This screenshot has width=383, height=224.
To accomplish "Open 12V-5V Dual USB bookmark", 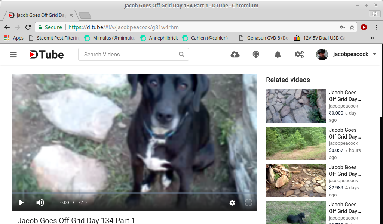I will 320,38.
